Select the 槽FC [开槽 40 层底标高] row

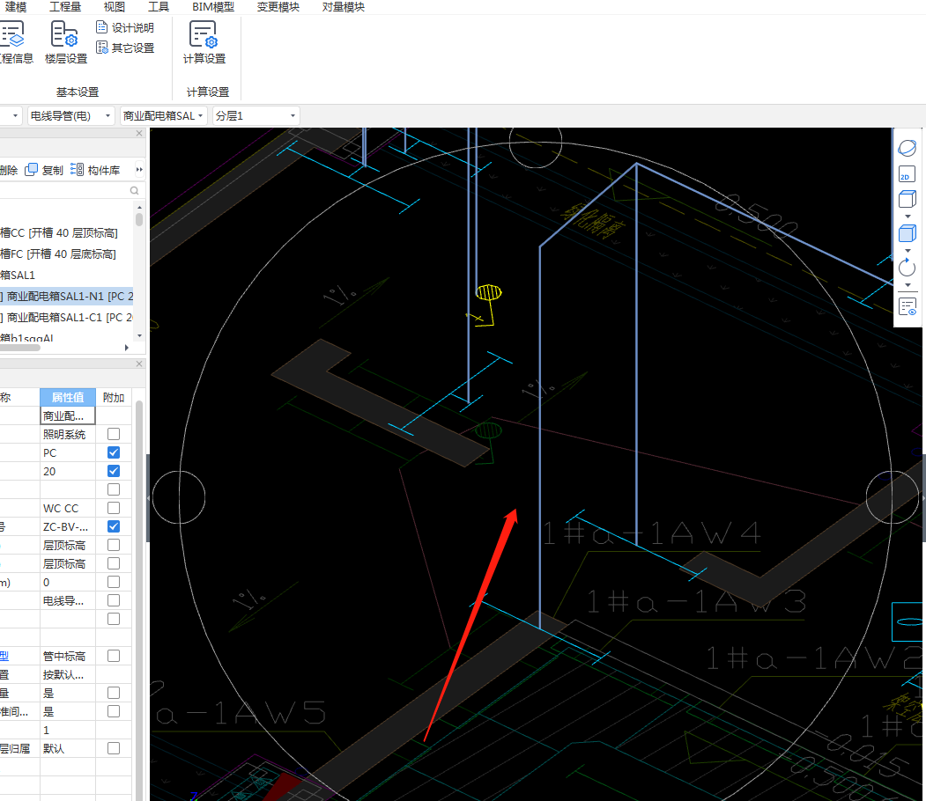point(67,254)
